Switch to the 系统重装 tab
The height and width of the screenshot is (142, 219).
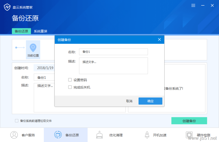coord(41,31)
